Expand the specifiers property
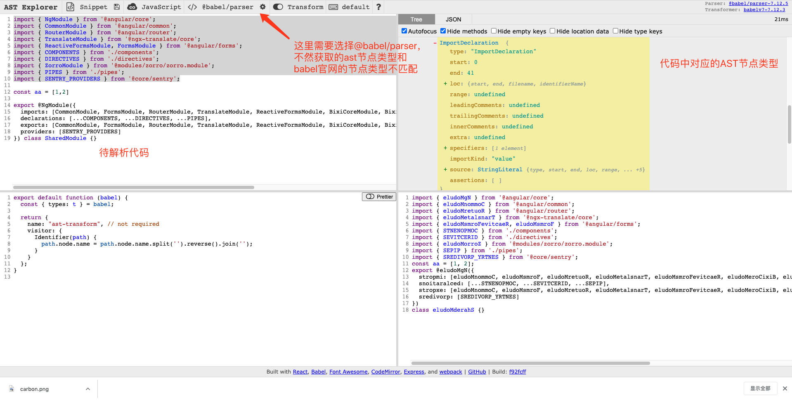 pos(445,148)
